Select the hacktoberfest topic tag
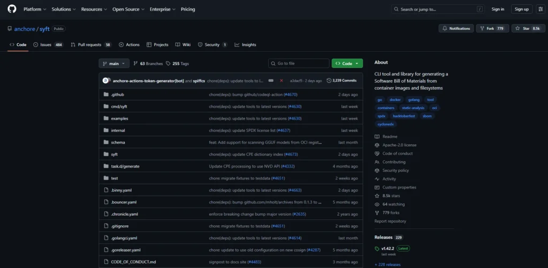The image size is (548, 268). 404,116
